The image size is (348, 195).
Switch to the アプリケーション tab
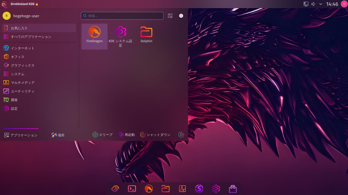pyautogui.click(x=21, y=135)
